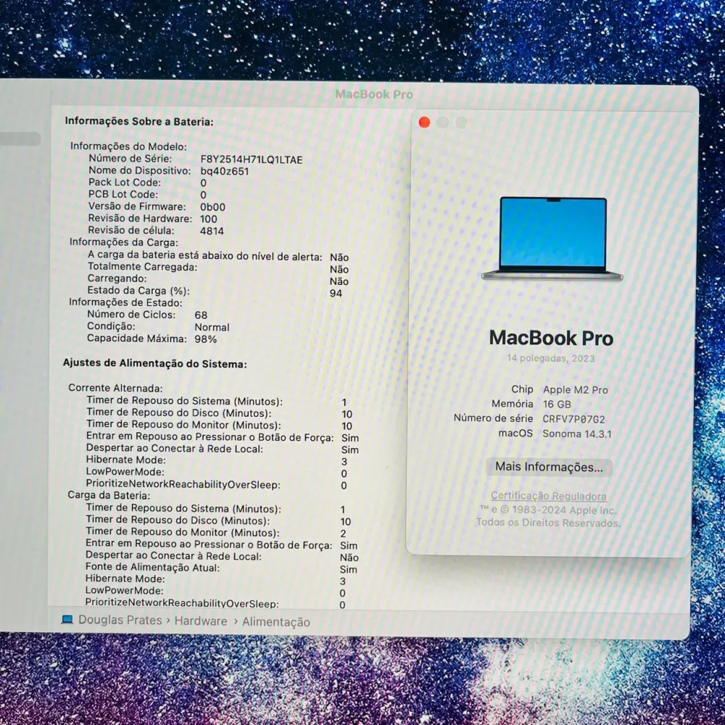The height and width of the screenshot is (725, 725).
Task: Select the maximum capacity value 98%
Action: coord(206,339)
